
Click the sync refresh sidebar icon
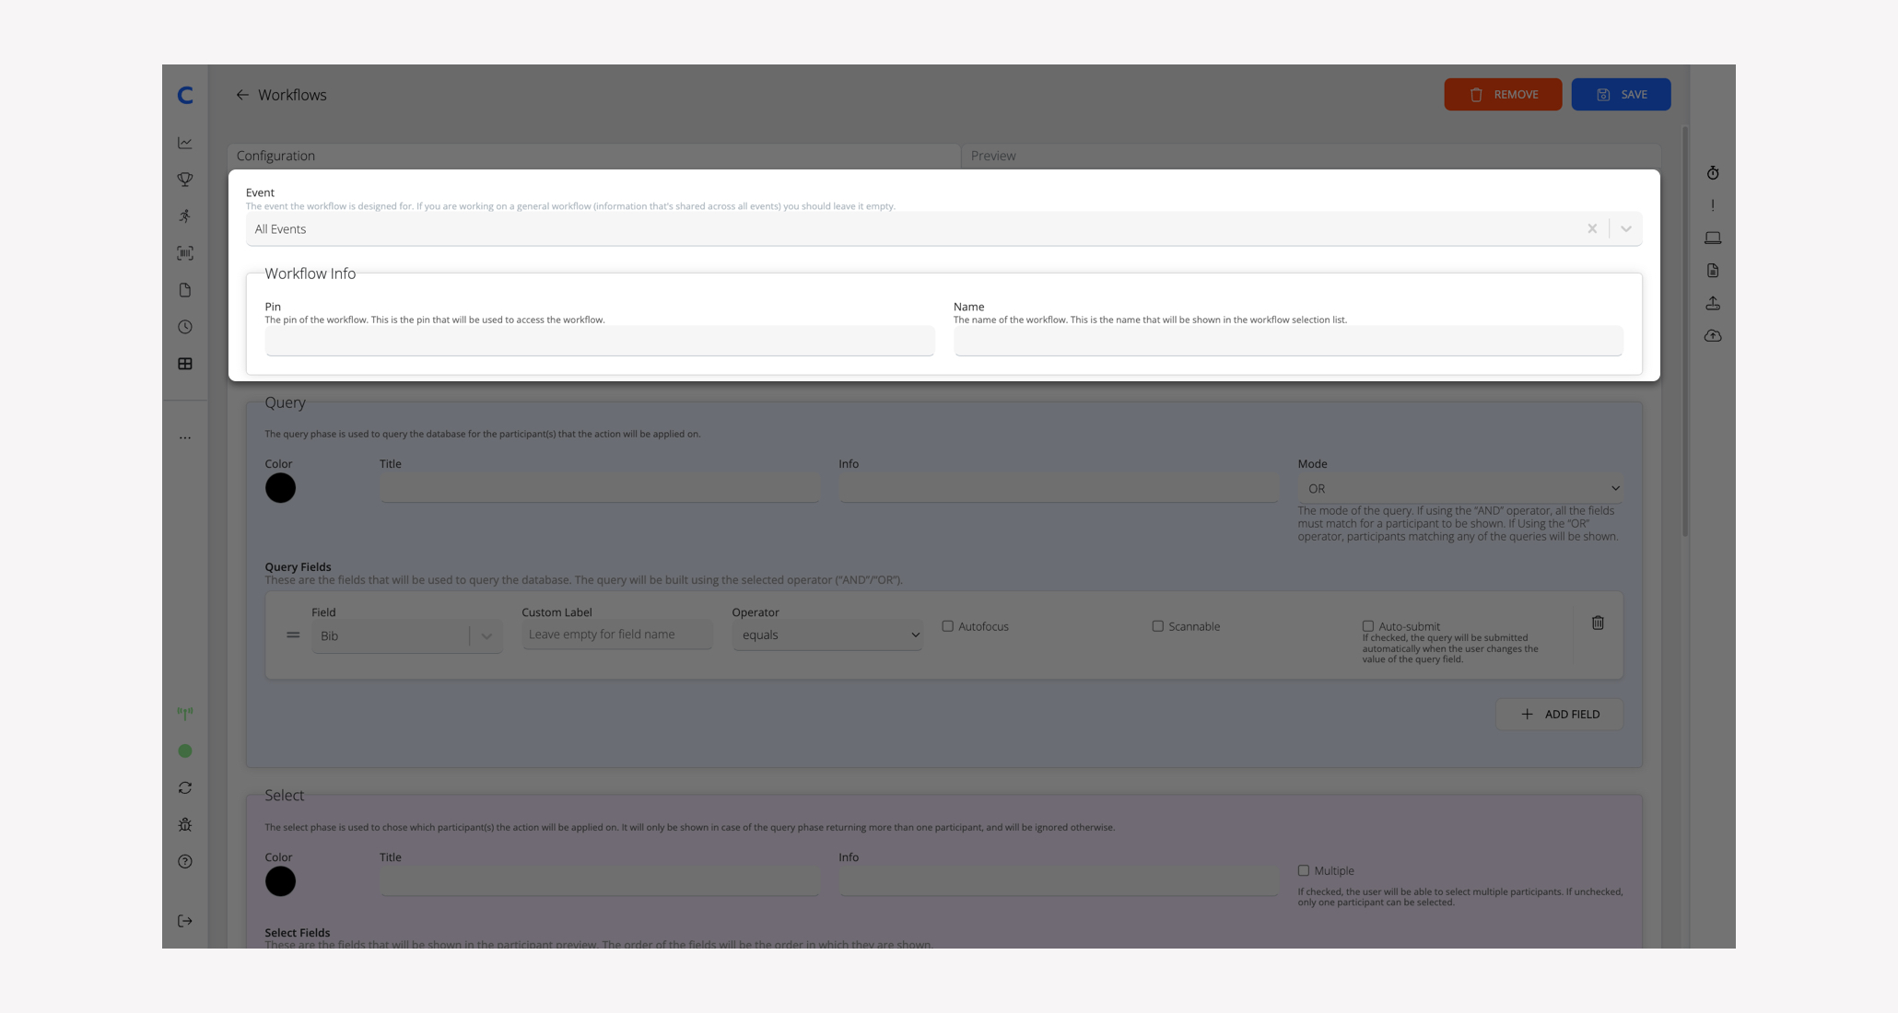[x=185, y=787]
